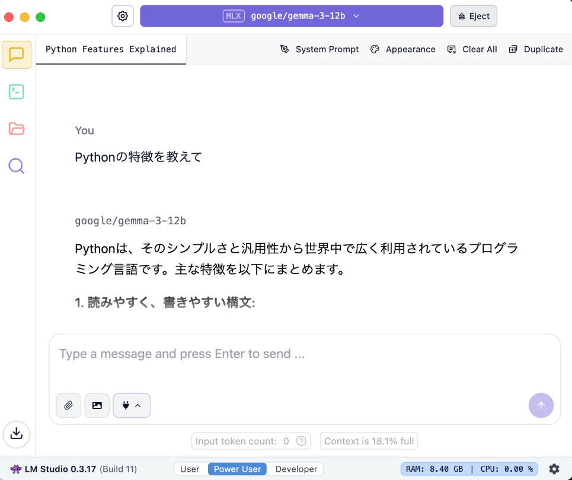Select Power User mode
The image size is (572, 480).
point(237,469)
